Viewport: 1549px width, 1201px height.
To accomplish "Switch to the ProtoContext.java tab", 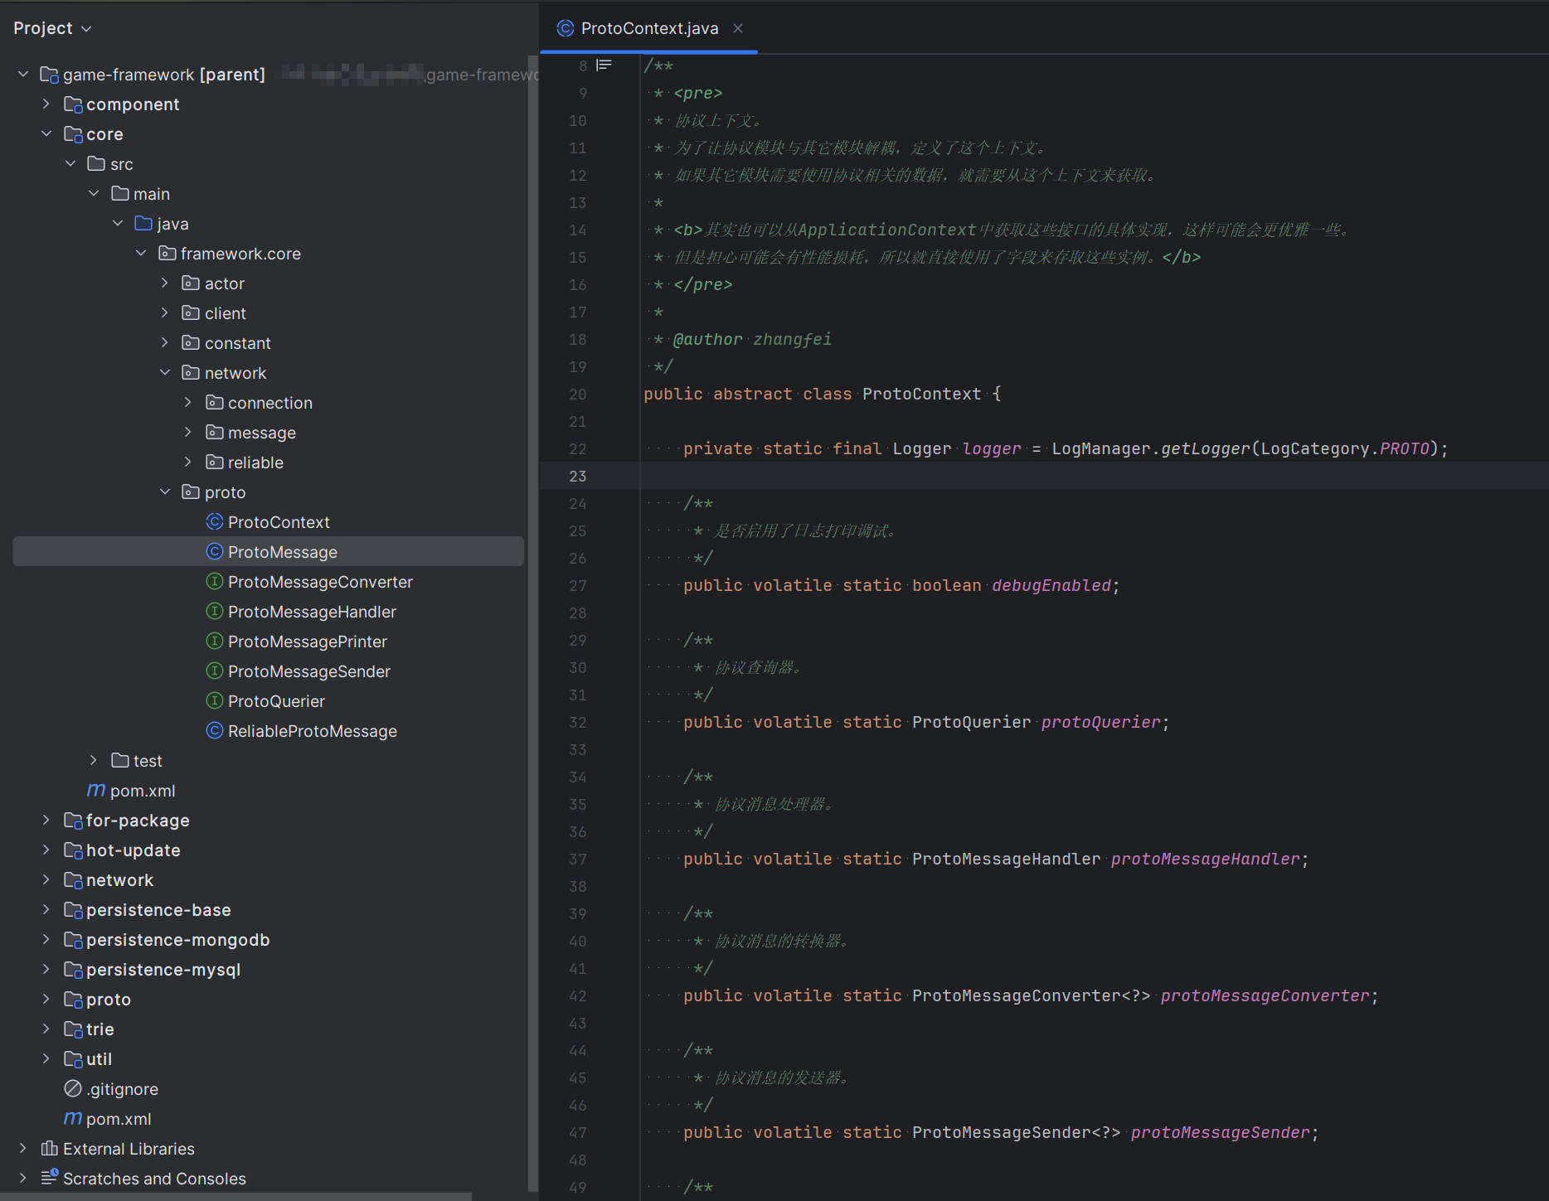I will tap(648, 27).
